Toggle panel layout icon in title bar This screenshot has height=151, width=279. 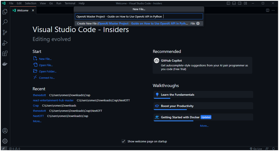tap(234, 3)
